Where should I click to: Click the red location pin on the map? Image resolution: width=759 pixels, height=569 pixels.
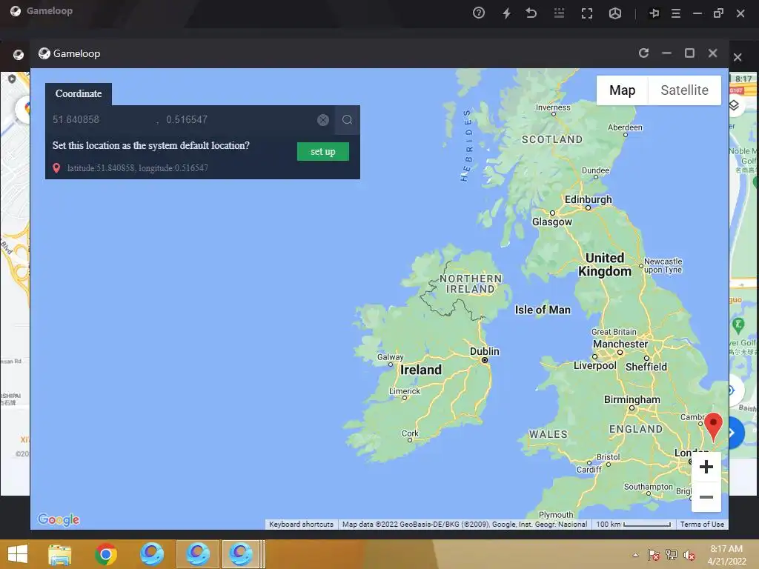[713, 426]
